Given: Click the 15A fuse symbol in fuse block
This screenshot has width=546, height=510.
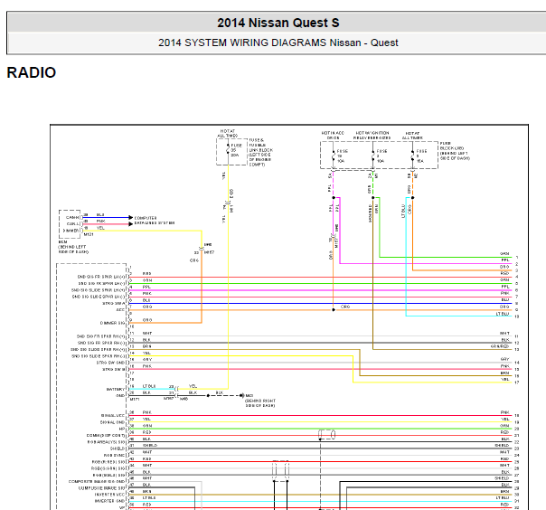Looking at the screenshot, I should click(x=412, y=156).
